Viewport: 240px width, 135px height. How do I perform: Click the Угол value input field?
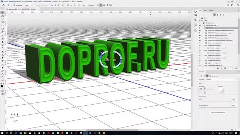pyautogui.click(x=234, y=100)
